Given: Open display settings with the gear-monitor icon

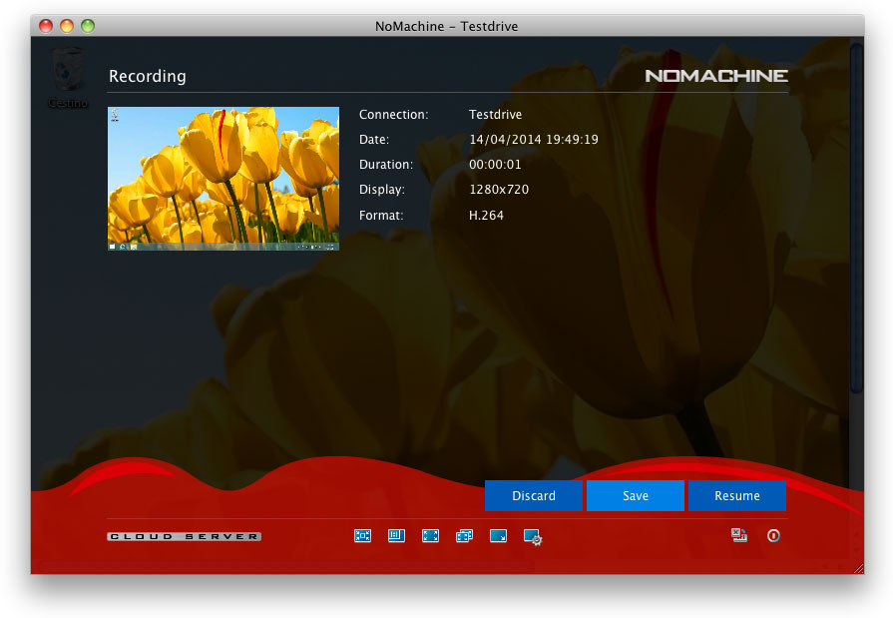Looking at the screenshot, I should 533,537.
